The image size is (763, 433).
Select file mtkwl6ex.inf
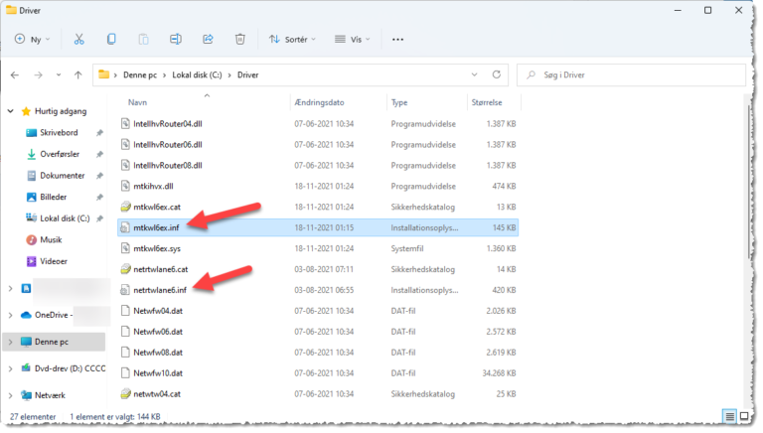pyautogui.click(x=156, y=227)
